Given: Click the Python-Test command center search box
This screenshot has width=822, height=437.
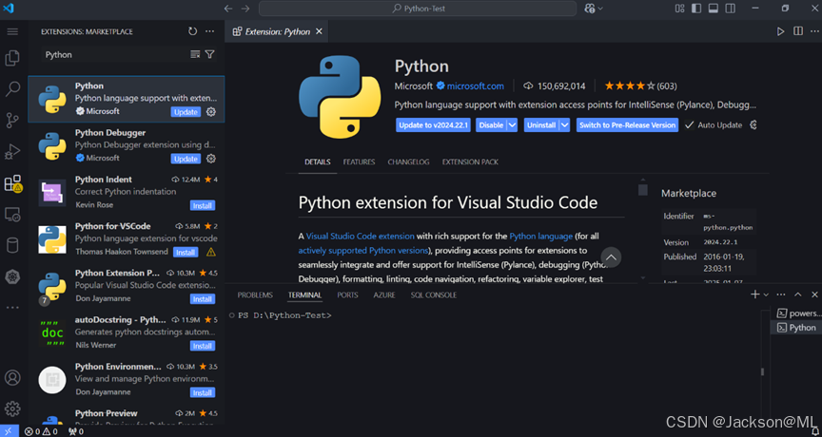Looking at the screenshot, I should [418, 9].
